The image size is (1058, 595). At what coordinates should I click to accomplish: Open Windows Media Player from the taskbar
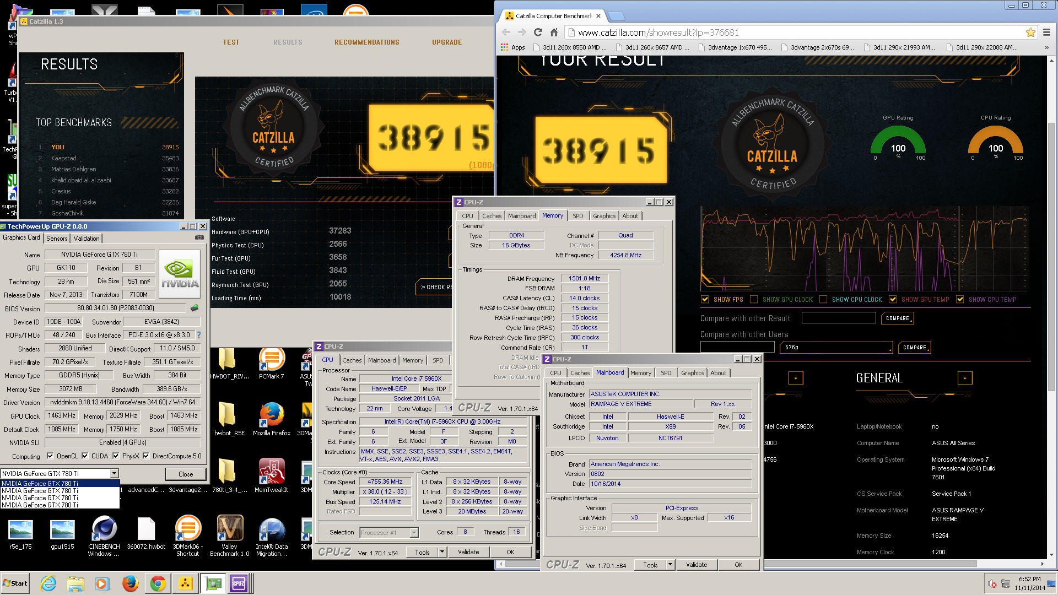coord(102,583)
